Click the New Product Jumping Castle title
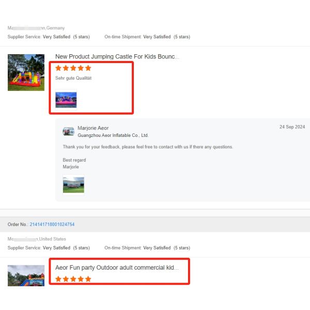 pos(117,56)
